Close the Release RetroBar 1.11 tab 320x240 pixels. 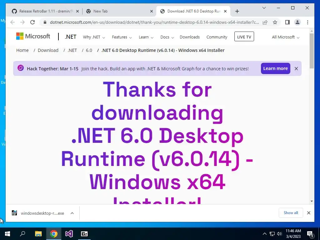77,11
